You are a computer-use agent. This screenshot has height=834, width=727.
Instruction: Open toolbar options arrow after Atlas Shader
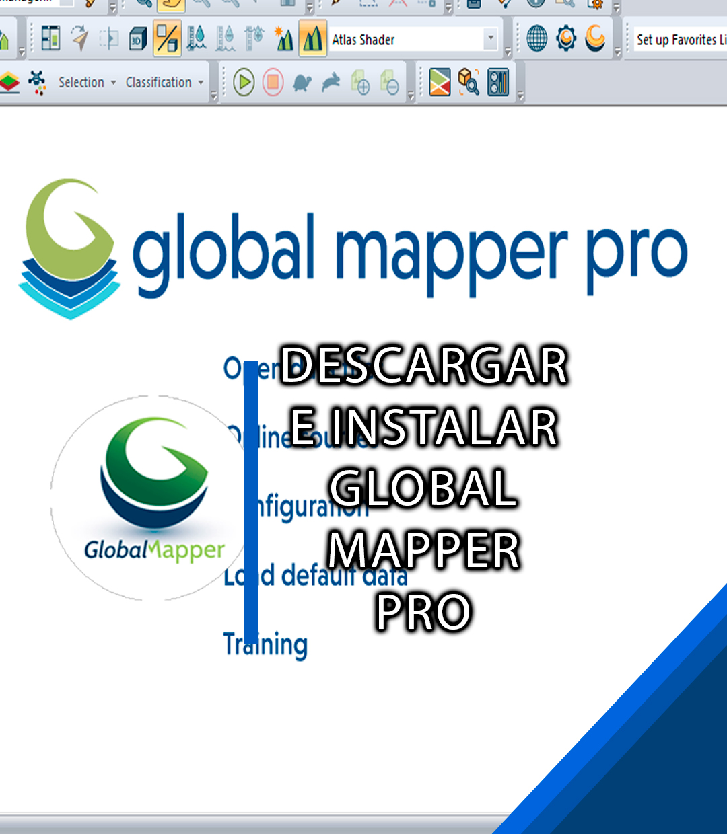click(508, 52)
